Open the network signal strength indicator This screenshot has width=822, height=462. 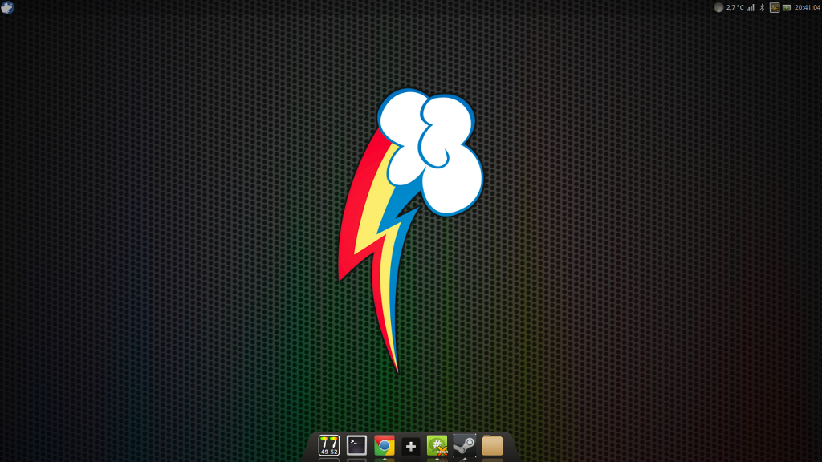click(x=751, y=7)
